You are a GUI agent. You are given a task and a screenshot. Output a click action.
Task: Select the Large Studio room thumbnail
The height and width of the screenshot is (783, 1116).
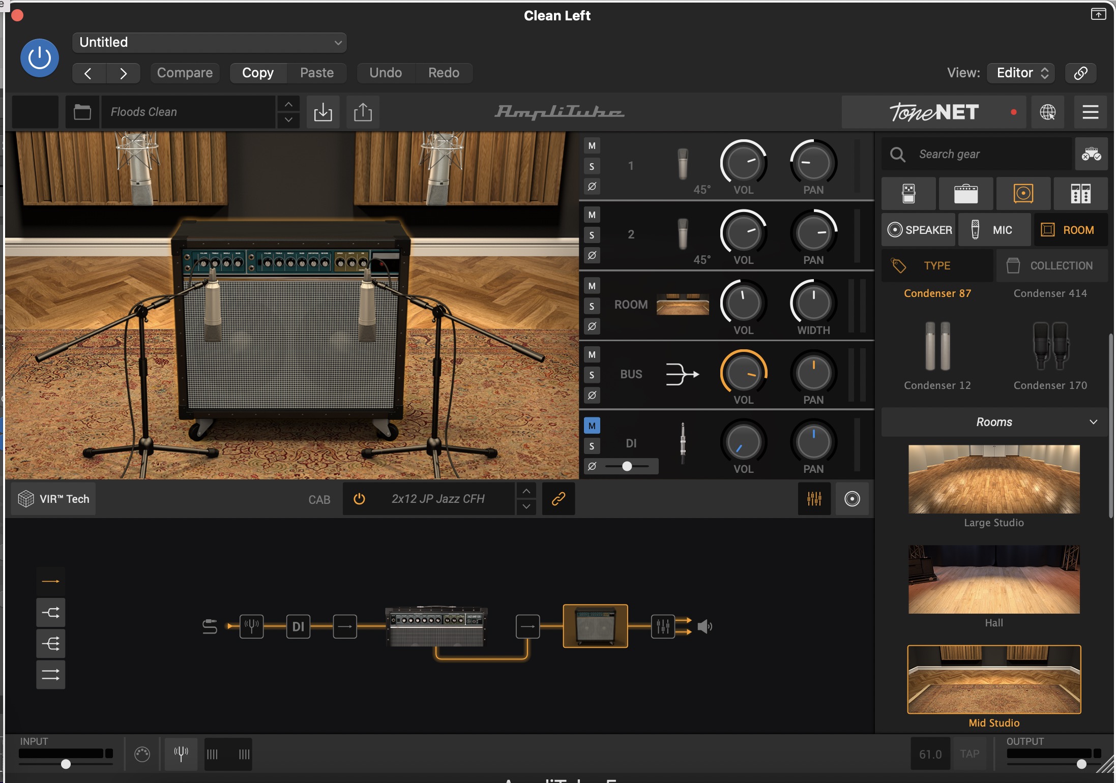point(994,479)
